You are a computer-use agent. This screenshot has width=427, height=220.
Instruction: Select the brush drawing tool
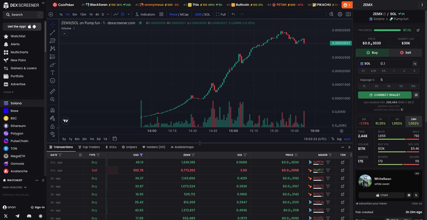click(53, 65)
